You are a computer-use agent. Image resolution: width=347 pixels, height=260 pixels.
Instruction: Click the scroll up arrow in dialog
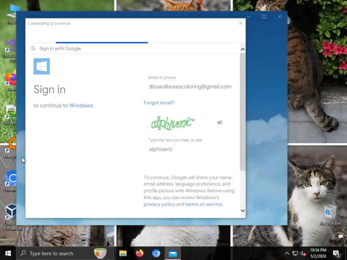coord(243,49)
